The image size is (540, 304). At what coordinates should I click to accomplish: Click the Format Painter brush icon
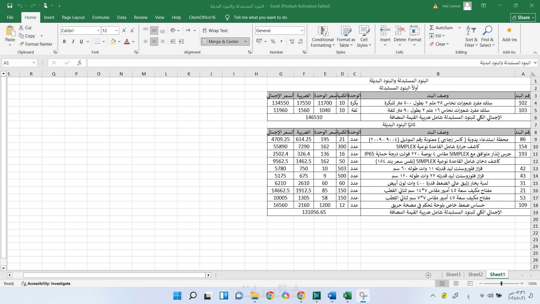tap(21, 44)
